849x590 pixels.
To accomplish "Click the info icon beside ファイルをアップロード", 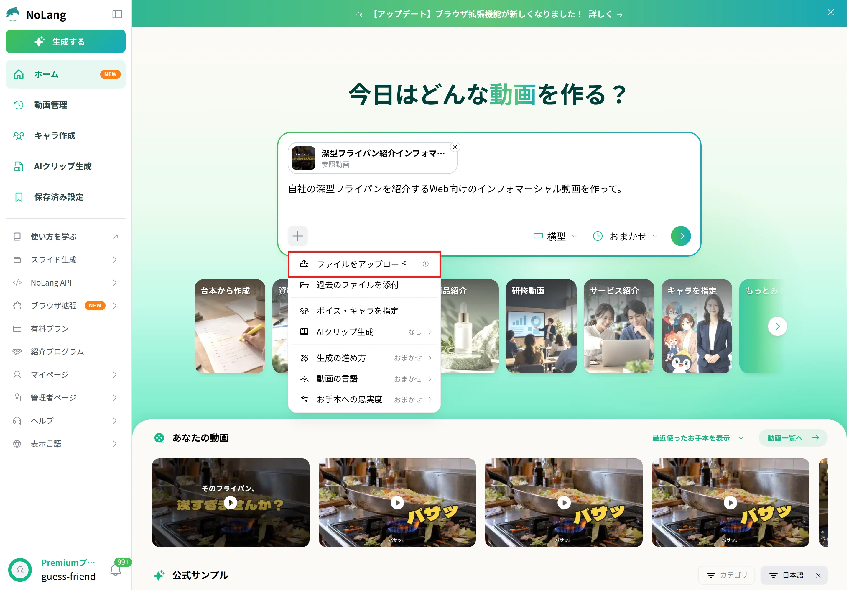I will [x=426, y=264].
